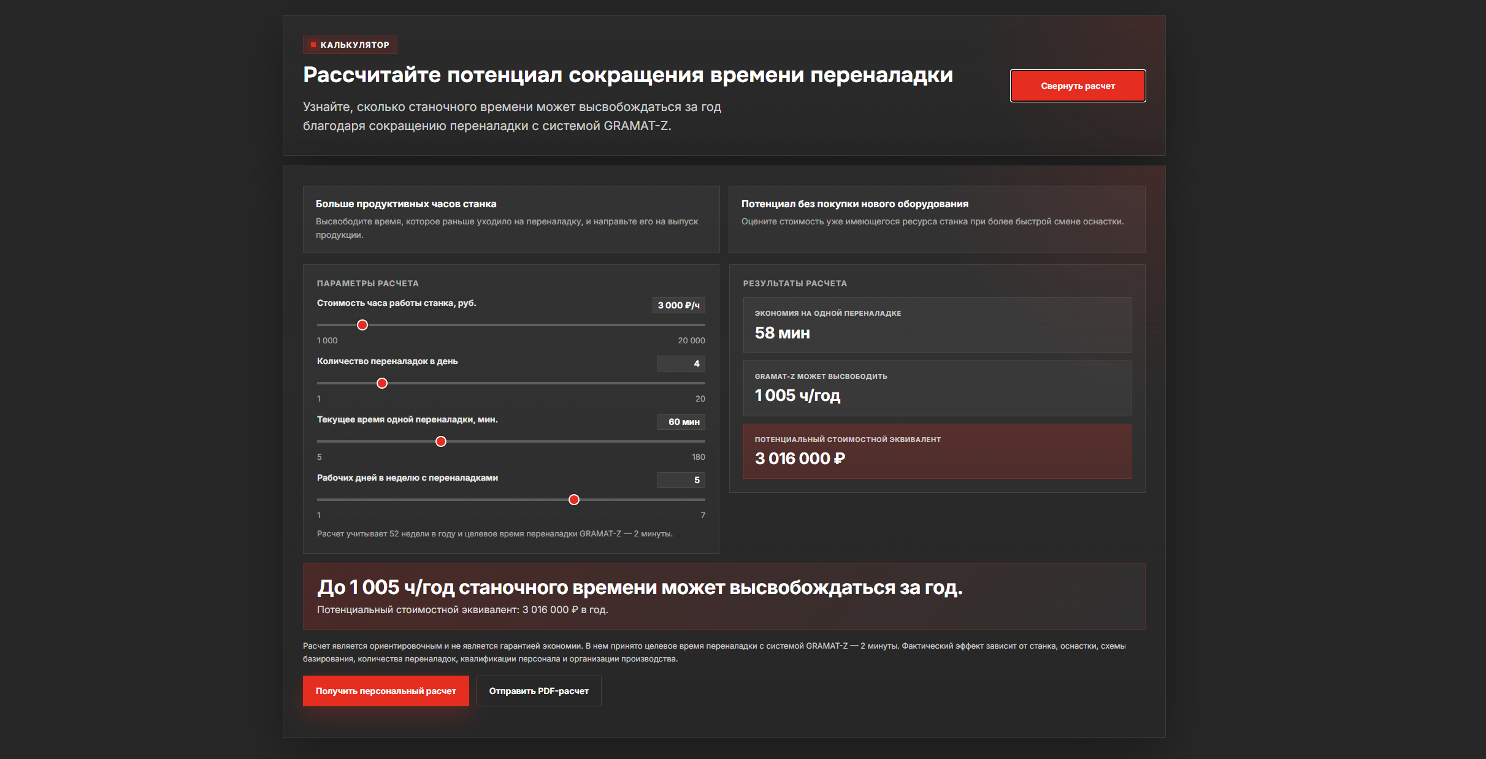Click summary headline До 1 005 ч/год
Viewport: 1486px width, 759px height.
coord(640,587)
